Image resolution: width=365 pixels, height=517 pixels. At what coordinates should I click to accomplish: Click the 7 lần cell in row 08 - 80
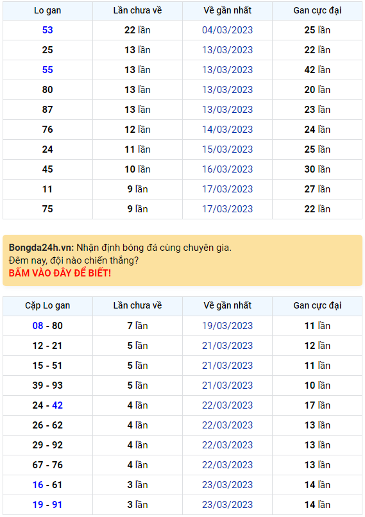(x=137, y=326)
